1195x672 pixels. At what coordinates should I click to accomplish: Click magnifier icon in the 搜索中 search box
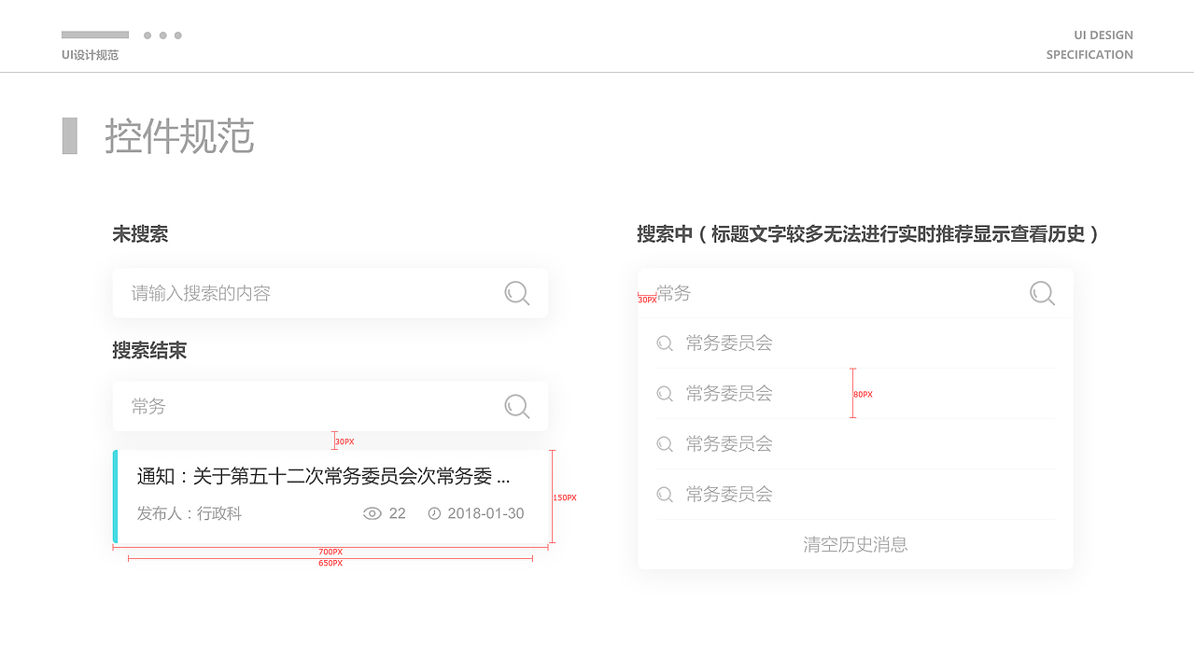pos(1042,293)
